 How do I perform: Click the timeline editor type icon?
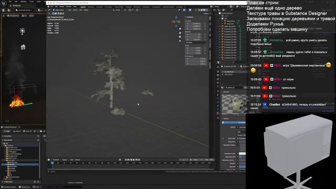pos(49,160)
